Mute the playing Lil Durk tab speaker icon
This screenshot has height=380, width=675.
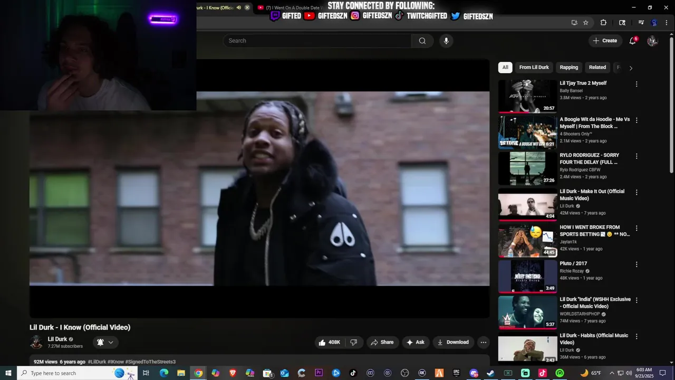239,7
